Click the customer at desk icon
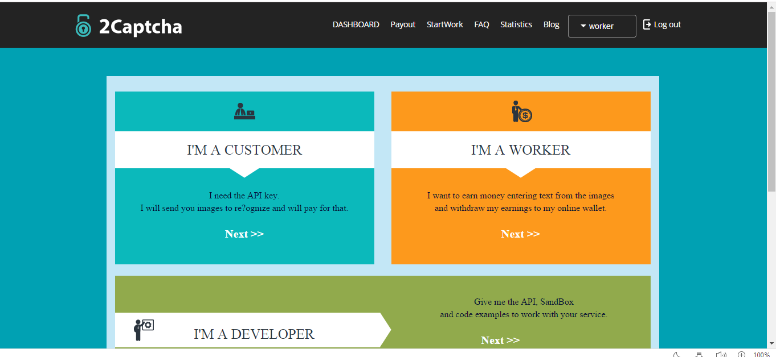Screen dimensions: 776x357 (x=244, y=111)
